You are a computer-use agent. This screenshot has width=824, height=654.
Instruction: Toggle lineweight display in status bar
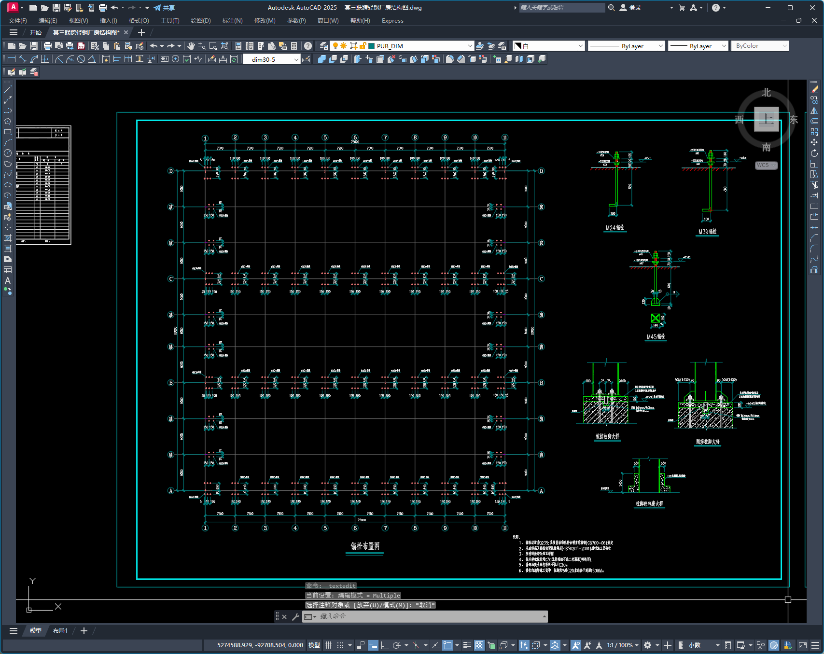click(467, 645)
